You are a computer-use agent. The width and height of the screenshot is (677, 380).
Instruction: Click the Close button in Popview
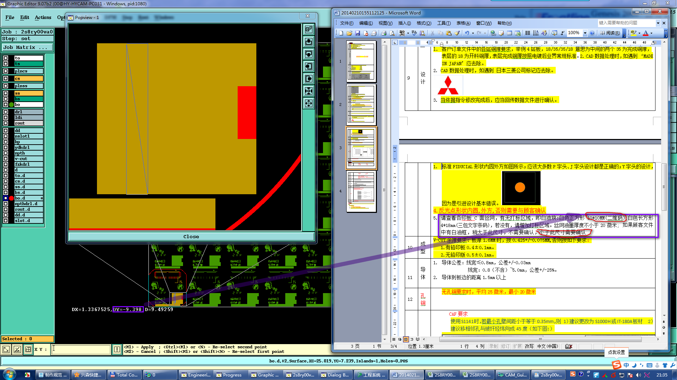point(191,236)
